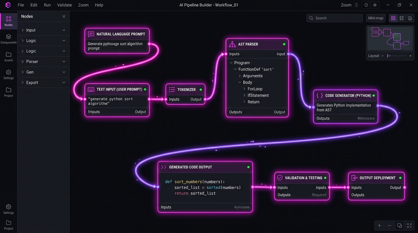Open the Run menu
Image resolution: width=418 pixels, height=233 pixels.
pos(47,5)
